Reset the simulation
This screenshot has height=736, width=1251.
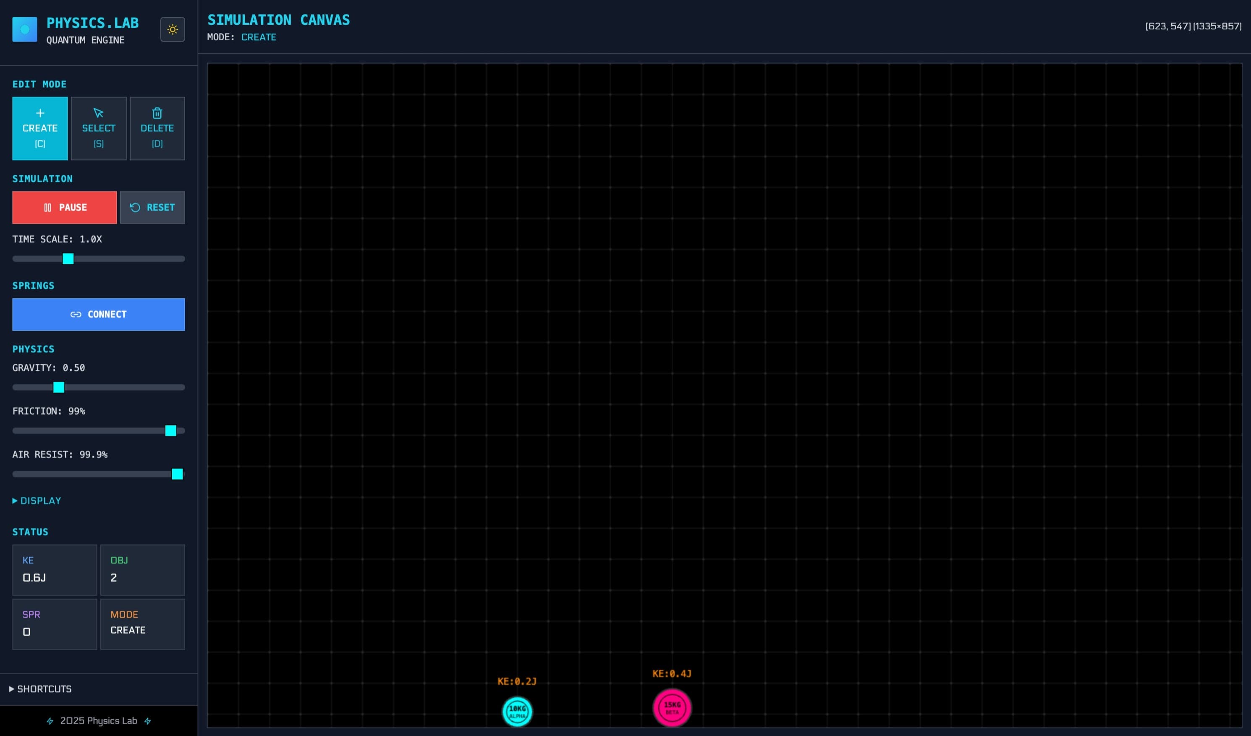point(152,207)
